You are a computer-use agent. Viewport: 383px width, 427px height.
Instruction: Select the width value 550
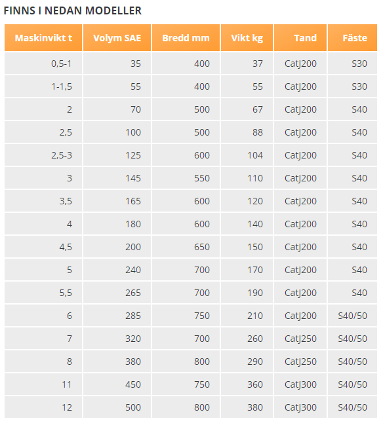pyautogui.click(x=202, y=178)
